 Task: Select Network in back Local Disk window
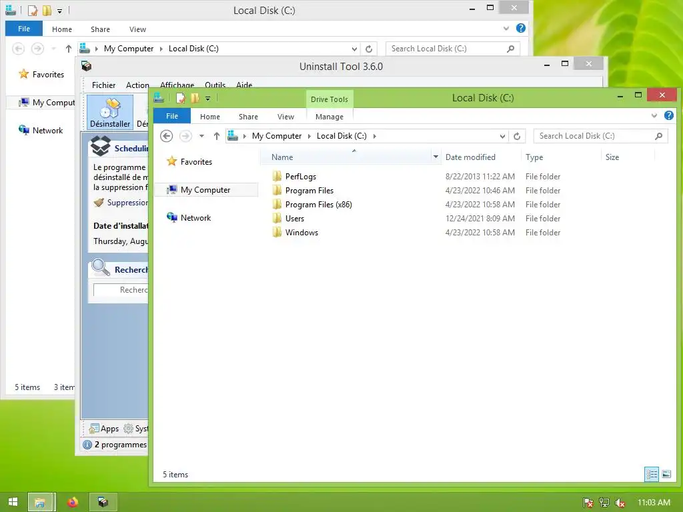coord(47,131)
